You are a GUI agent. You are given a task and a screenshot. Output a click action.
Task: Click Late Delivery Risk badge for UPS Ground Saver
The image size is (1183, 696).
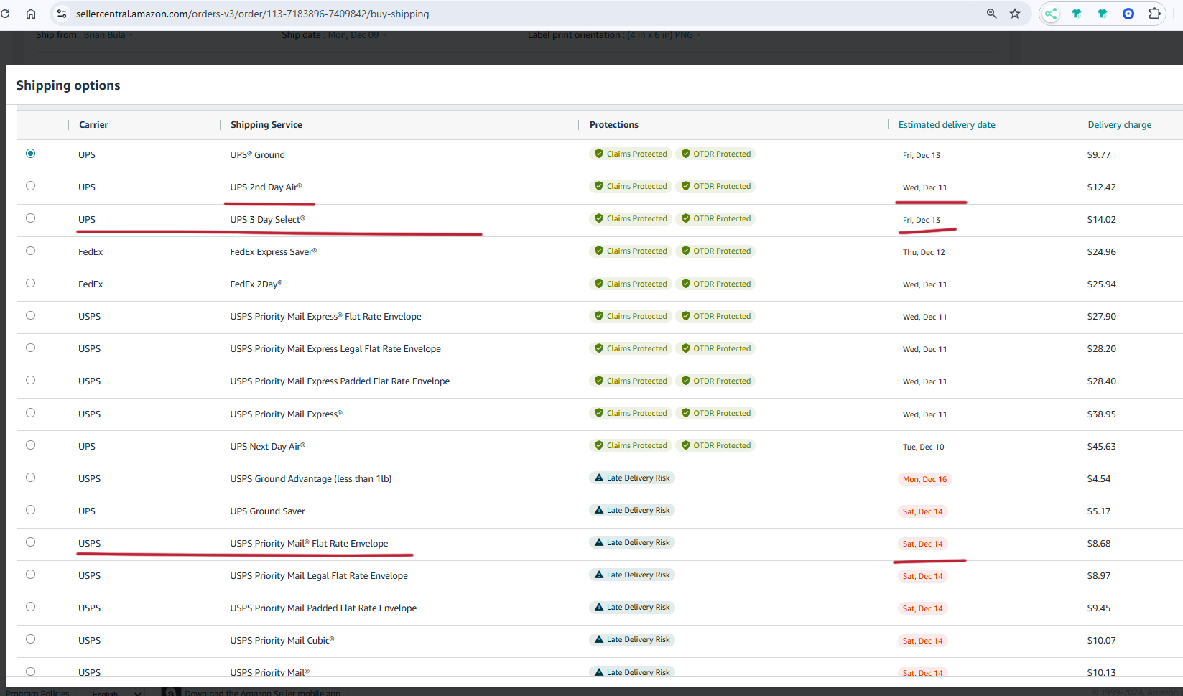pos(632,510)
